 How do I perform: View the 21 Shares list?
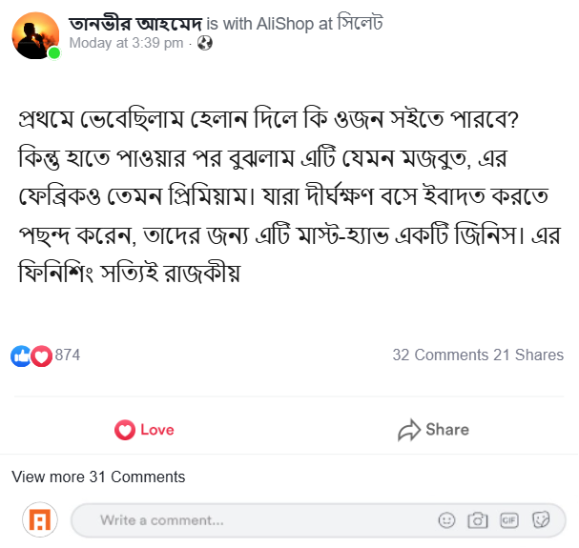click(x=527, y=355)
